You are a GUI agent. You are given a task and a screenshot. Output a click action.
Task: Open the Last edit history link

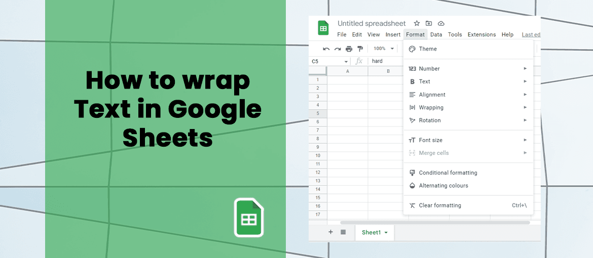pos(531,34)
